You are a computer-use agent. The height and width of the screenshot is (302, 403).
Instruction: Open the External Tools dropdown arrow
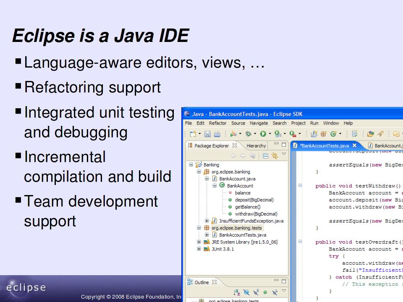300,134
